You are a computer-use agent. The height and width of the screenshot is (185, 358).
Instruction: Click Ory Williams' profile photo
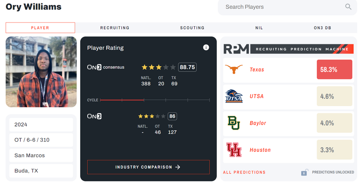click(x=41, y=72)
